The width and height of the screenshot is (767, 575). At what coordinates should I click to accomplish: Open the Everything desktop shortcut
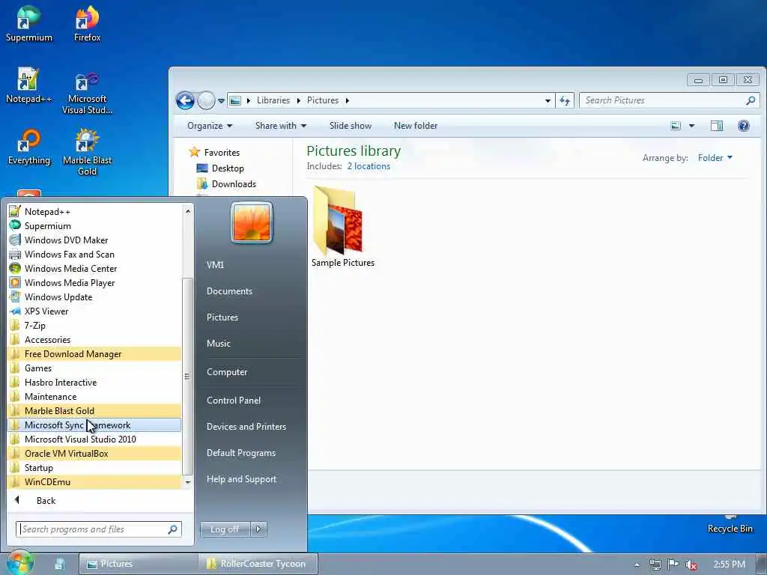click(29, 147)
